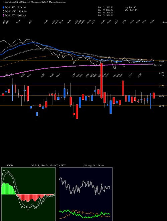Click the tall red candlestick at chart center

pyautogui.click(x=102, y=81)
